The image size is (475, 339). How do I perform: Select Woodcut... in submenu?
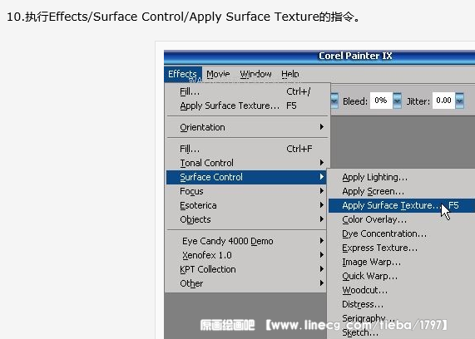[402, 290]
